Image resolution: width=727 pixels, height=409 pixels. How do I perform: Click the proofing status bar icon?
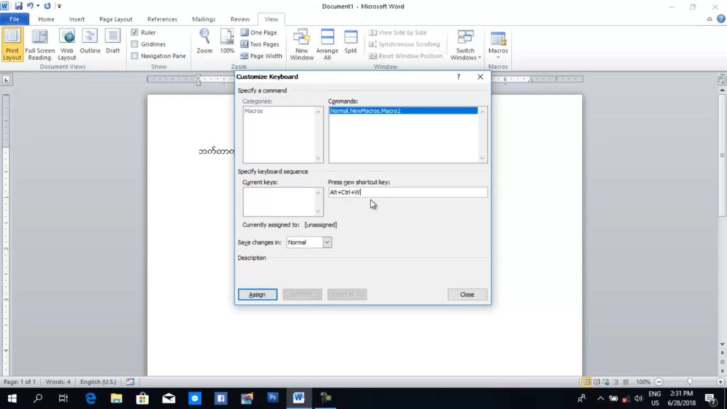click(131, 381)
